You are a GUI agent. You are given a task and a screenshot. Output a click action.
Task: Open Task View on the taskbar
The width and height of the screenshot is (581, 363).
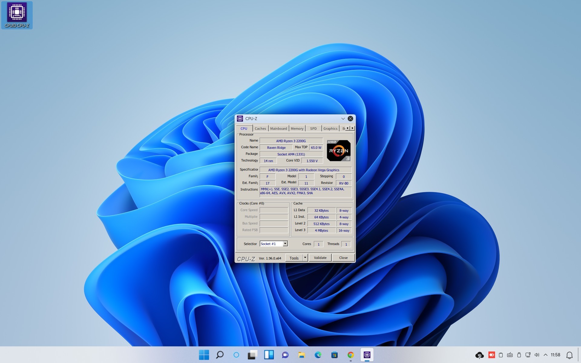point(252,355)
